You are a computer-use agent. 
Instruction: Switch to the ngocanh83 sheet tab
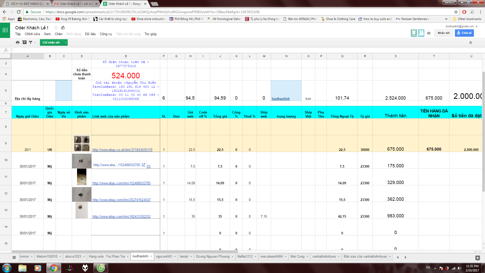coord(164,256)
